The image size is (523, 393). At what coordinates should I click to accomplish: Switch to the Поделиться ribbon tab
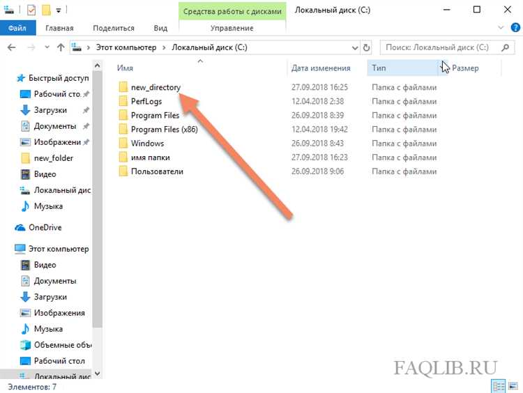114,28
